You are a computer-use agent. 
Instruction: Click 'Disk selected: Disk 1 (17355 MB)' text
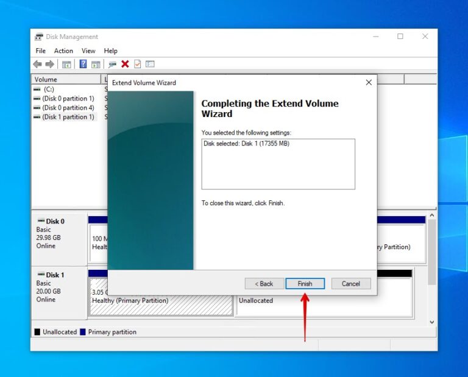tap(246, 144)
